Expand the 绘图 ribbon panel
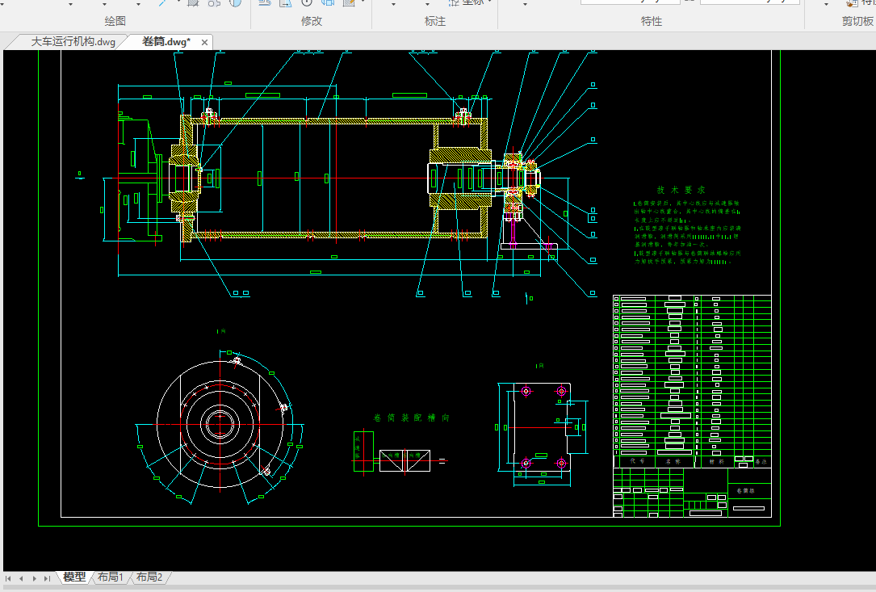Screen dimensions: 876x592 tap(115, 21)
